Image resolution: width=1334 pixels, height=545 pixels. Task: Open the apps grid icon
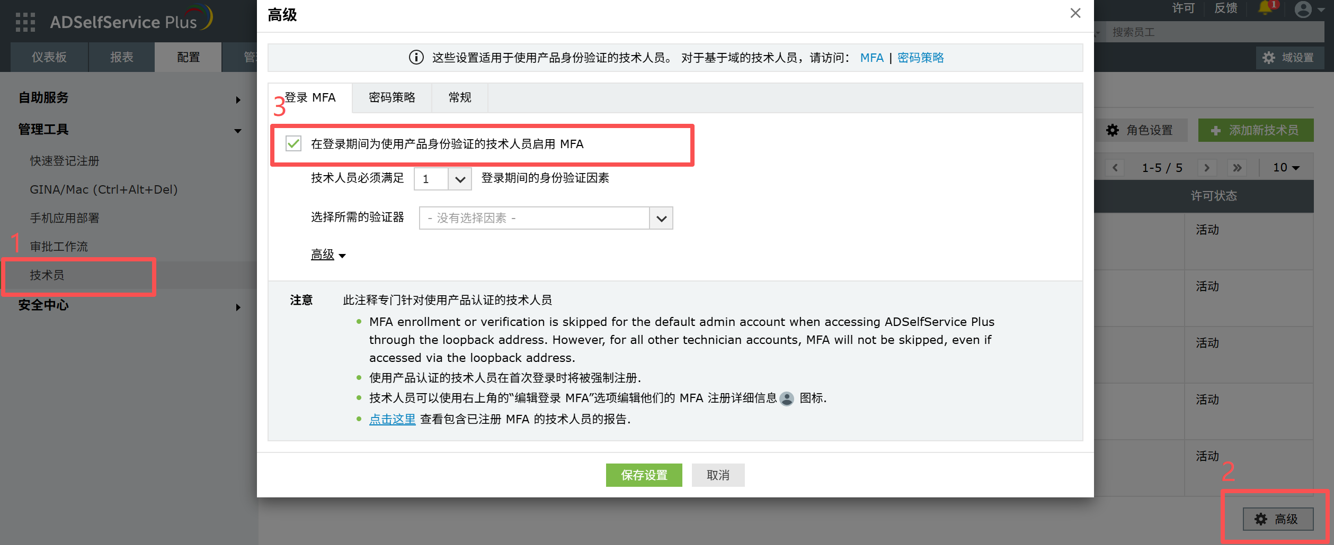pyautogui.click(x=25, y=22)
